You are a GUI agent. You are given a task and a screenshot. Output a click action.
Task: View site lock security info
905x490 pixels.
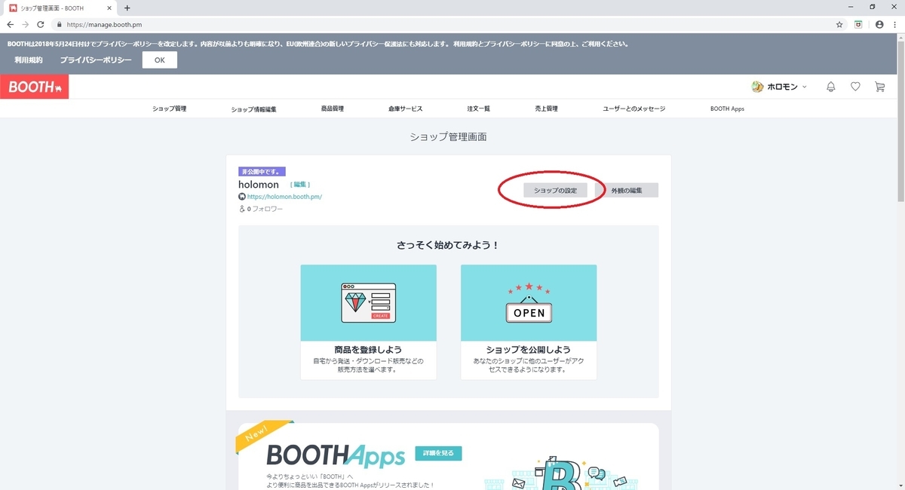coord(60,24)
